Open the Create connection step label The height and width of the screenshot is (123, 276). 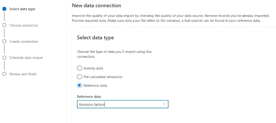[24, 42]
